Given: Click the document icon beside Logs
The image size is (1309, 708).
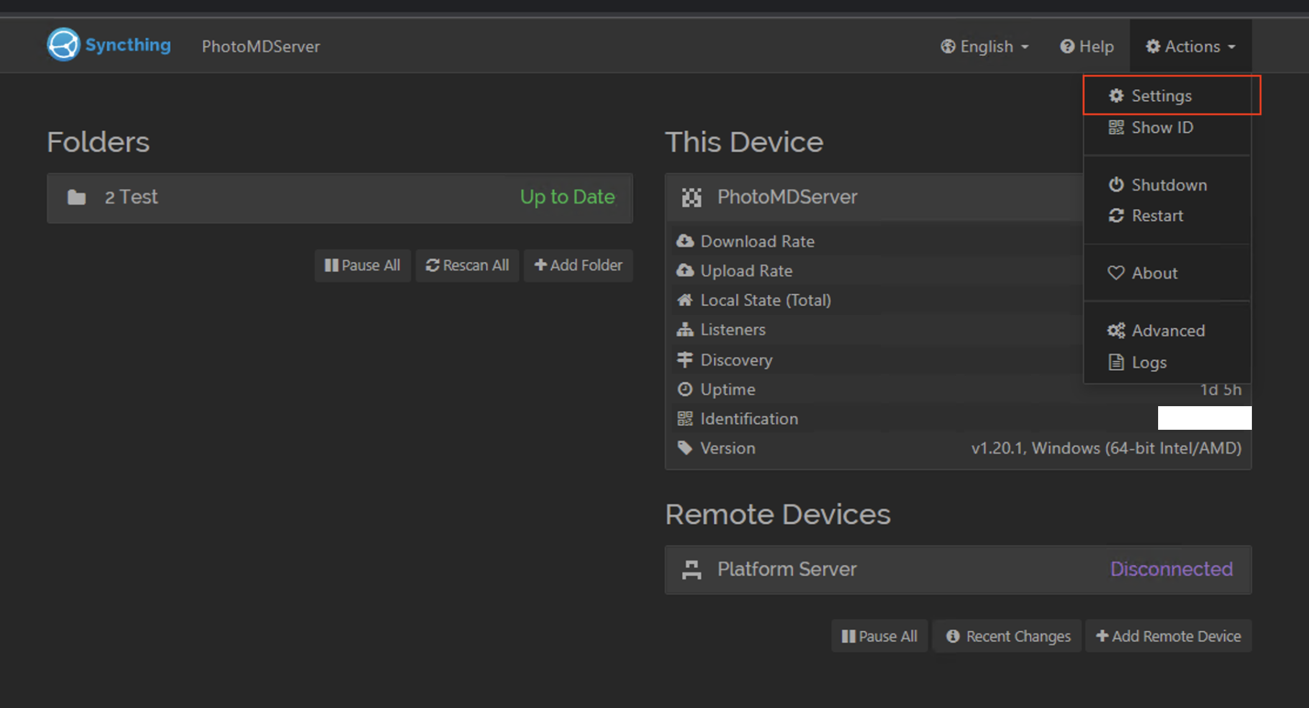Looking at the screenshot, I should (1116, 362).
